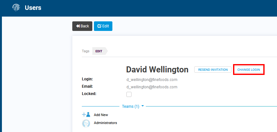Click the add team member plus-person icon
The width and height of the screenshot is (277, 132).
pos(86,115)
